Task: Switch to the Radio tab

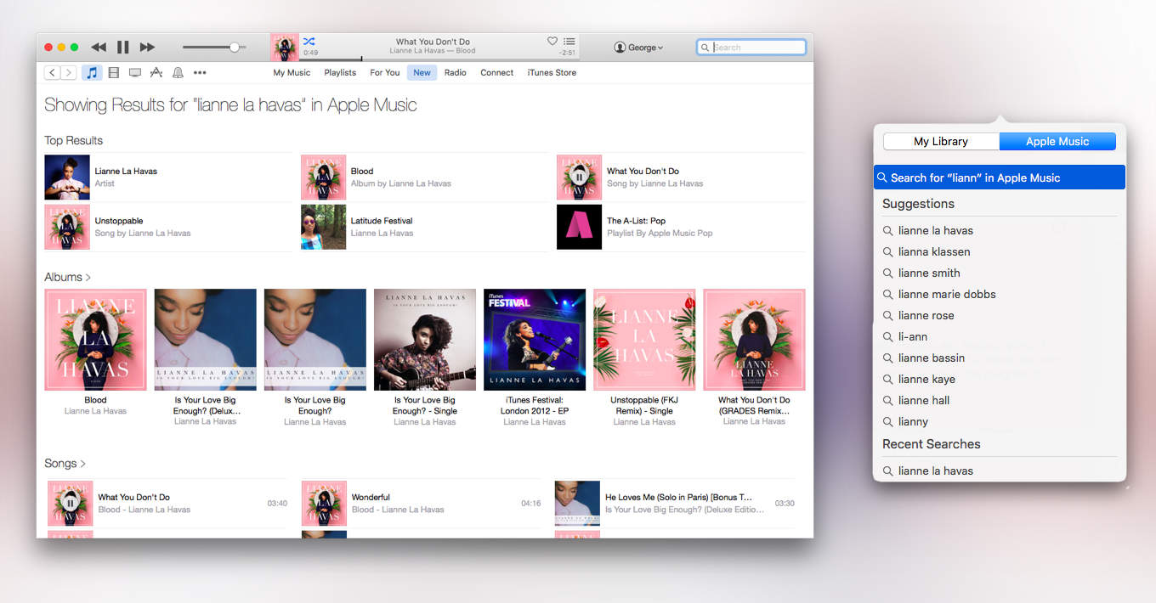Action: pyautogui.click(x=456, y=73)
